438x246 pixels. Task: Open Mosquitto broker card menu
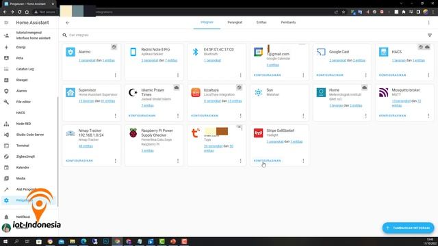click(x=428, y=115)
